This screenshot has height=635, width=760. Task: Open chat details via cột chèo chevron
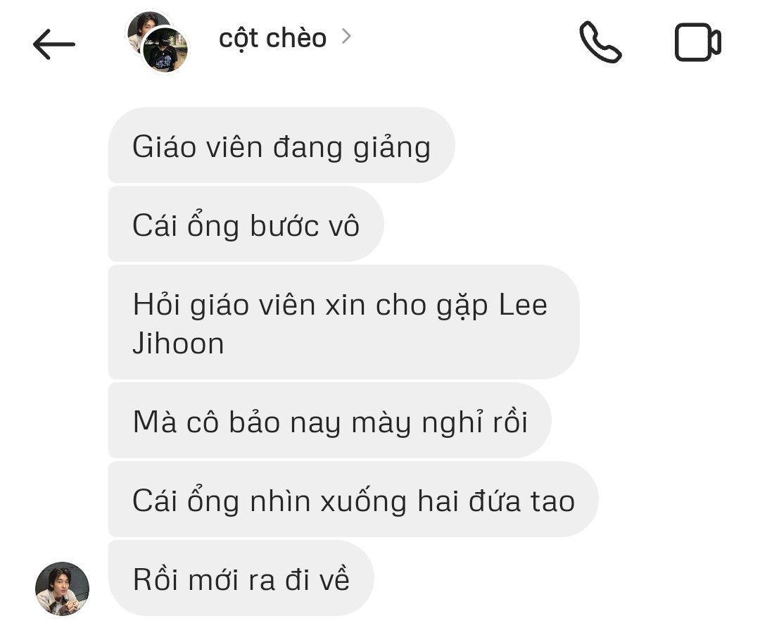[x=346, y=37]
